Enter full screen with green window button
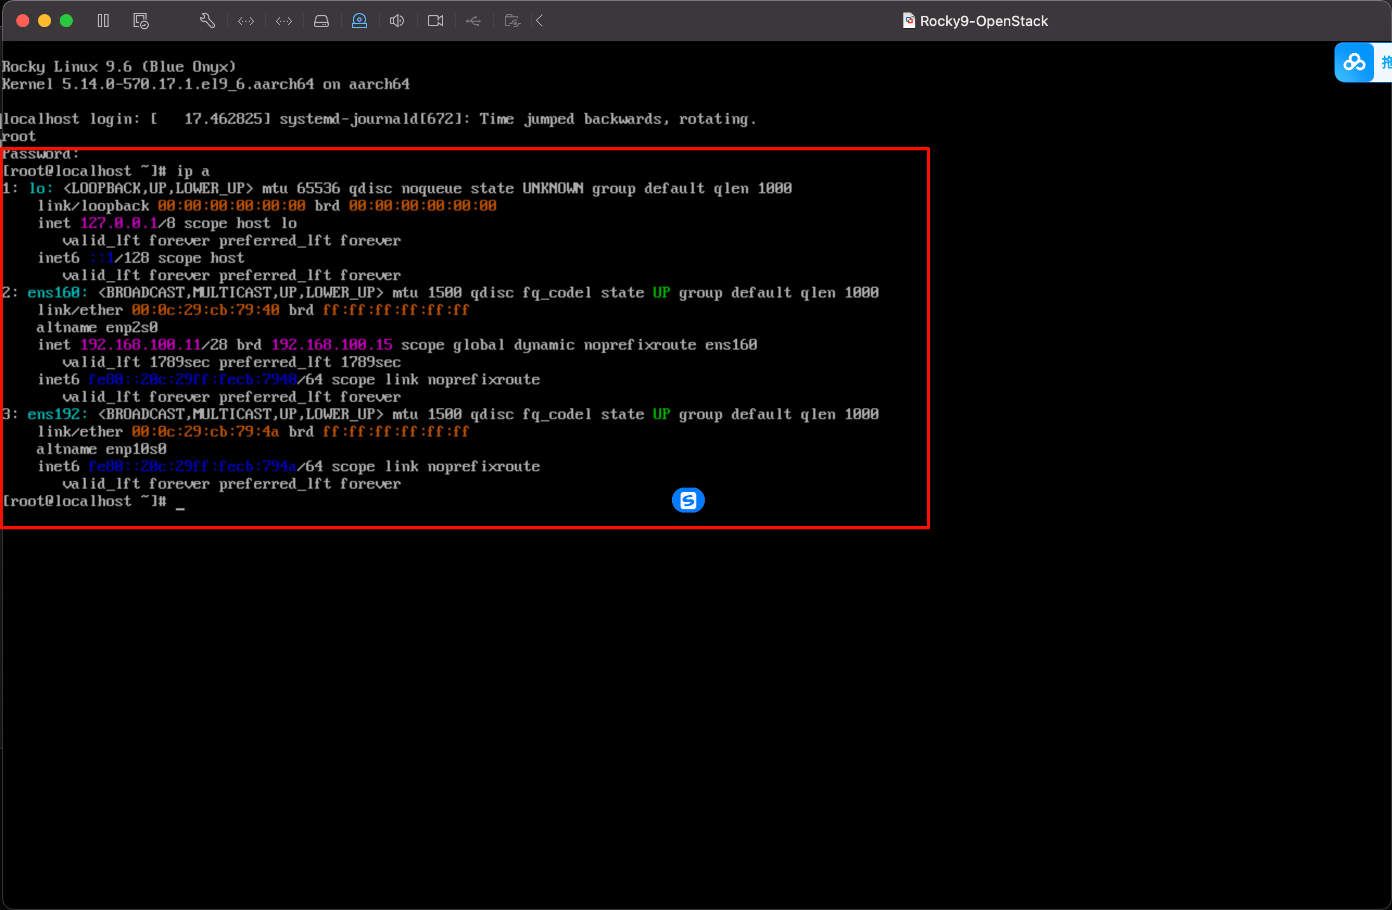This screenshot has height=910, width=1392. tap(67, 21)
